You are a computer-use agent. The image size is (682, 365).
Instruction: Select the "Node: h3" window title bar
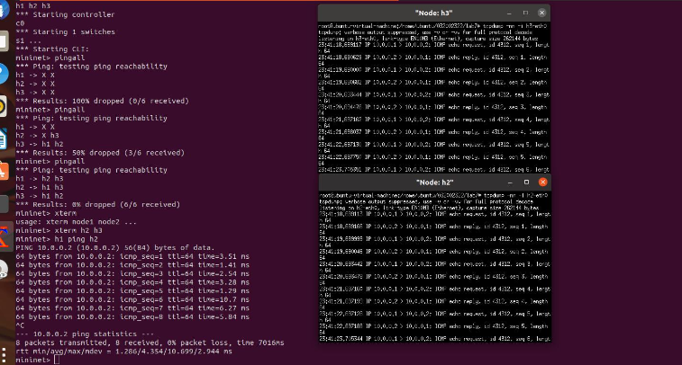(434, 13)
